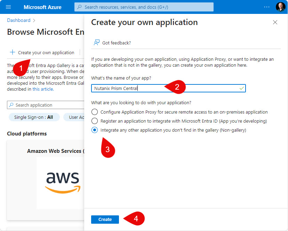
Task: Click 'What are you looking to do' question text
Action: [x=141, y=102]
